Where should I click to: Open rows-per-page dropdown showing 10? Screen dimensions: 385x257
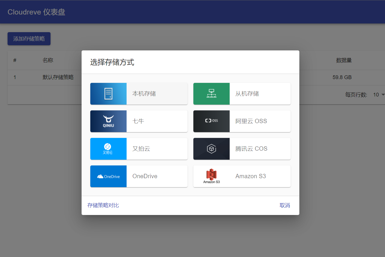379,95
